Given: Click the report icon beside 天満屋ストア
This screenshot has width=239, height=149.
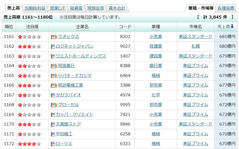Looking at the screenshot, I should (x=53, y=124).
